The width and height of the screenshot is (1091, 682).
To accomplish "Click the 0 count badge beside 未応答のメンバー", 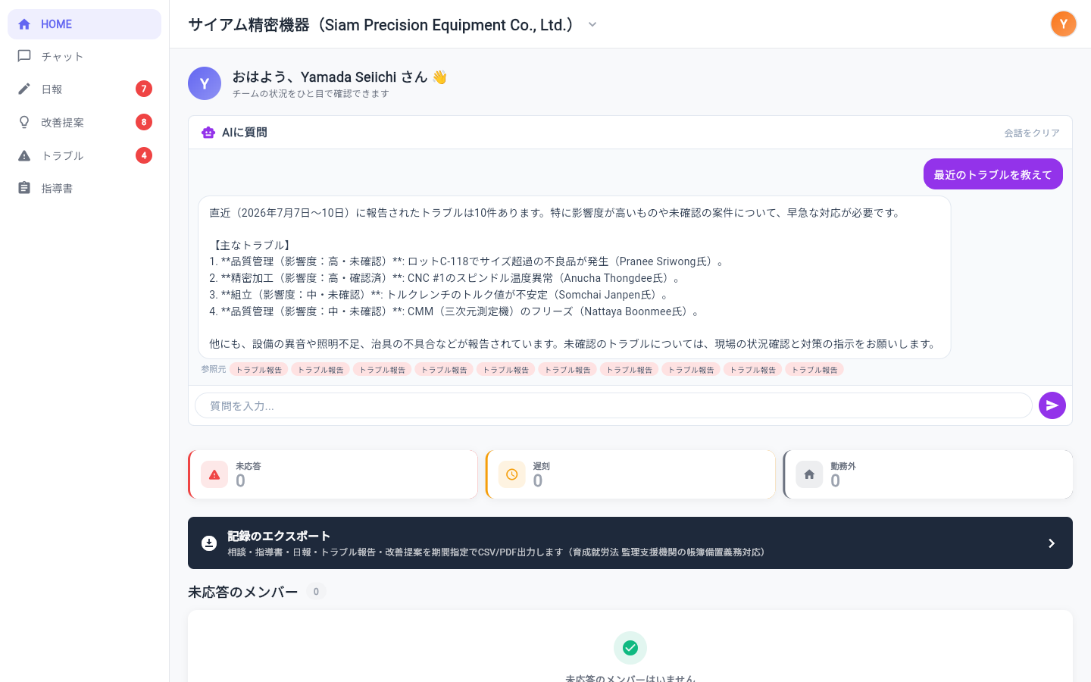I will pos(317,592).
